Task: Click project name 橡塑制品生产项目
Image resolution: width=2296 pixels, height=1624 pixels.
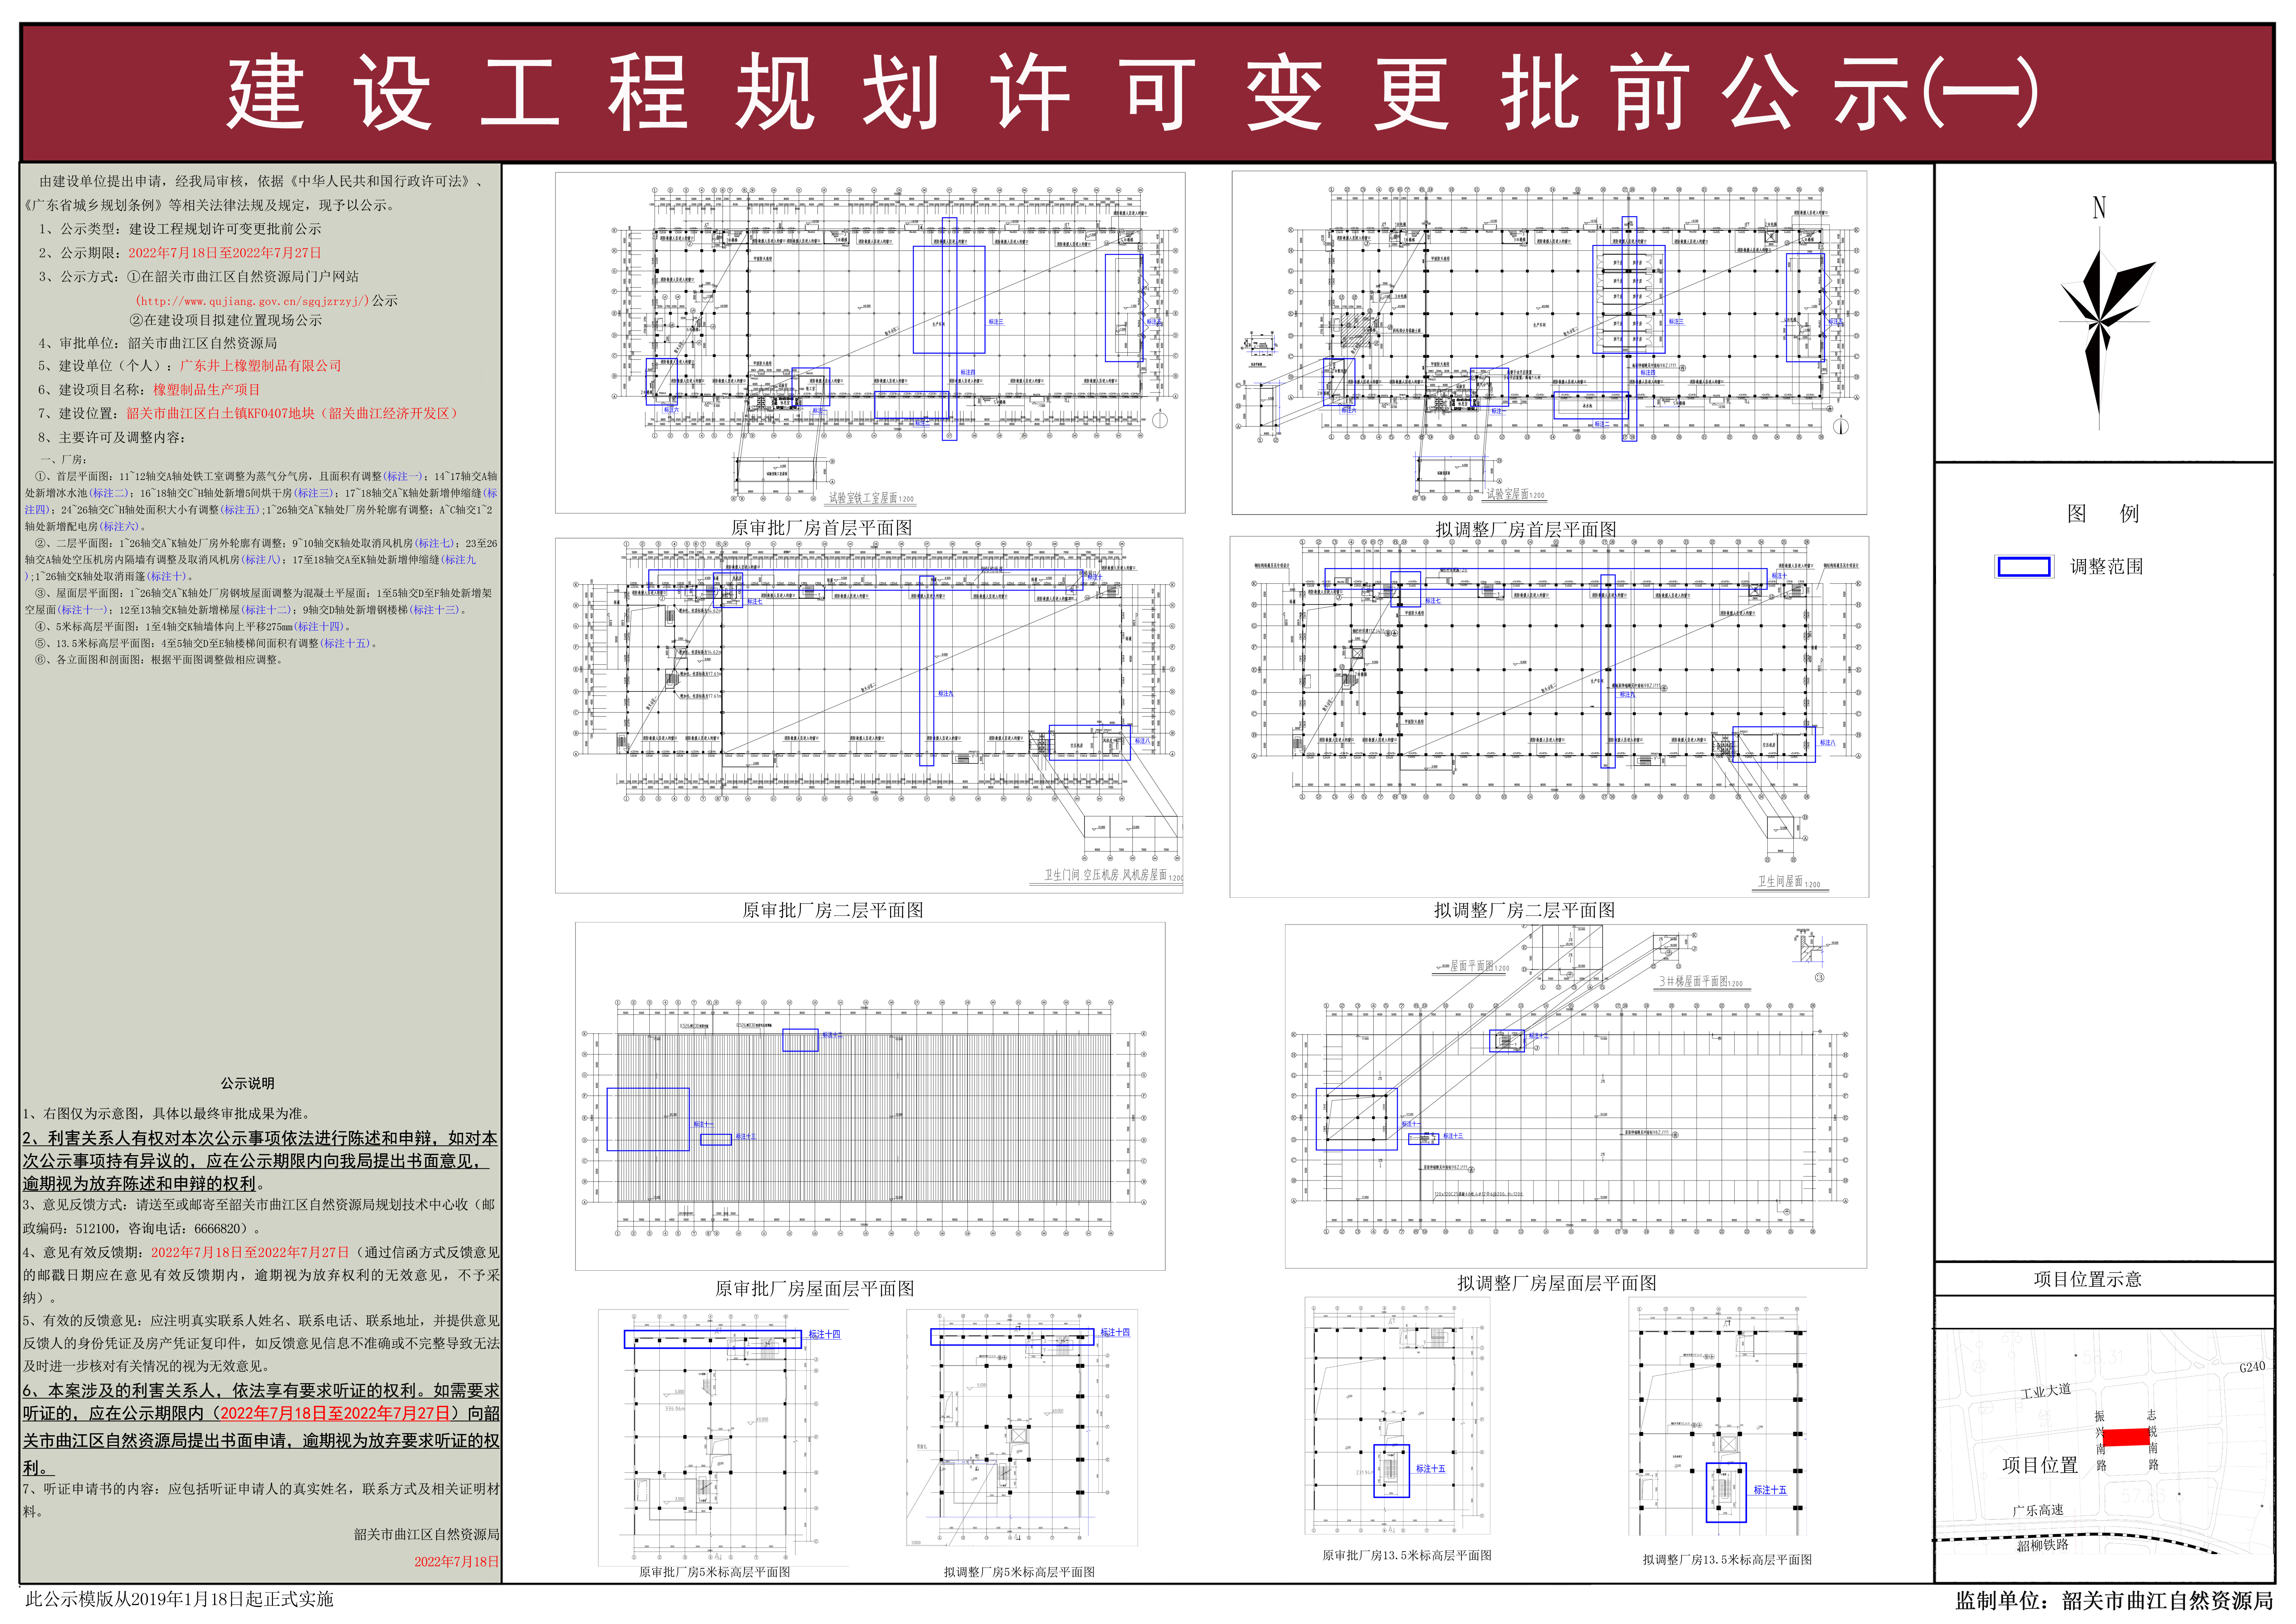Action: (x=206, y=390)
